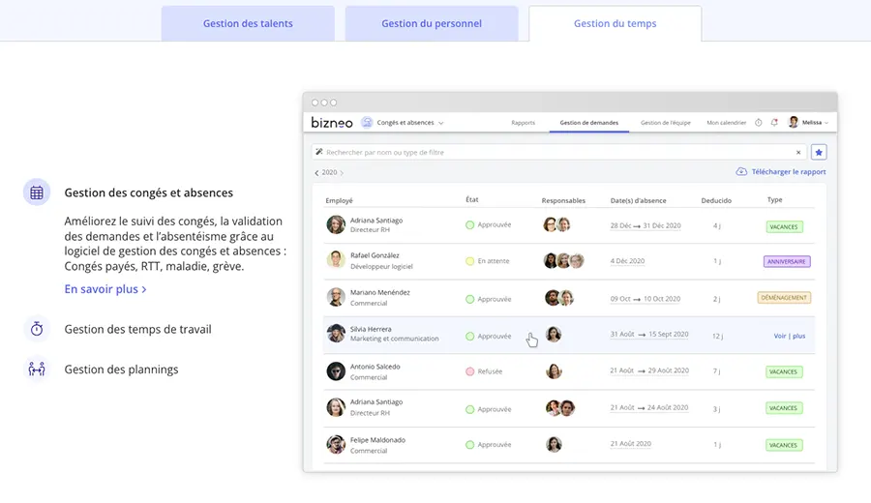Sort by the Employé column header
The height and width of the screenshot is (503, 871).
(x=339, y=200)
